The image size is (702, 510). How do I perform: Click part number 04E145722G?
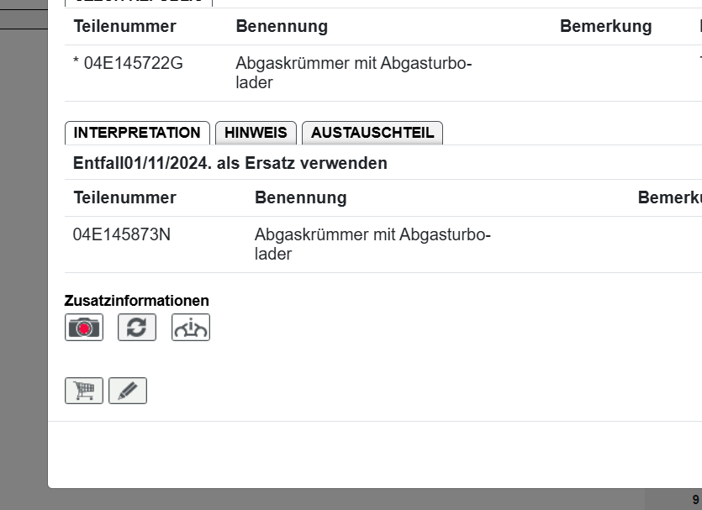click(x=134, y=63)
